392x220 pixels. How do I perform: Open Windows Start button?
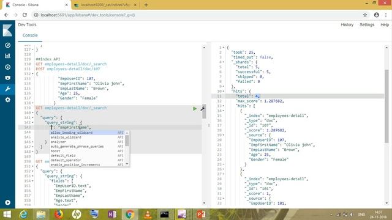(7, 215)
